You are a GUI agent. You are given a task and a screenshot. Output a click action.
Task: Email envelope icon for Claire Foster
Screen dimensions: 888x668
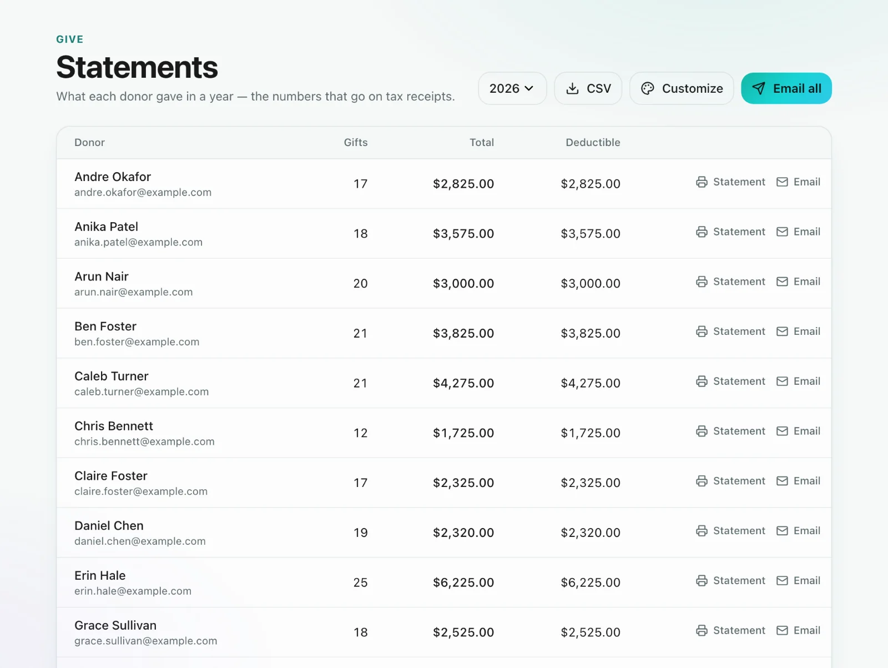[x=782, y=481]
